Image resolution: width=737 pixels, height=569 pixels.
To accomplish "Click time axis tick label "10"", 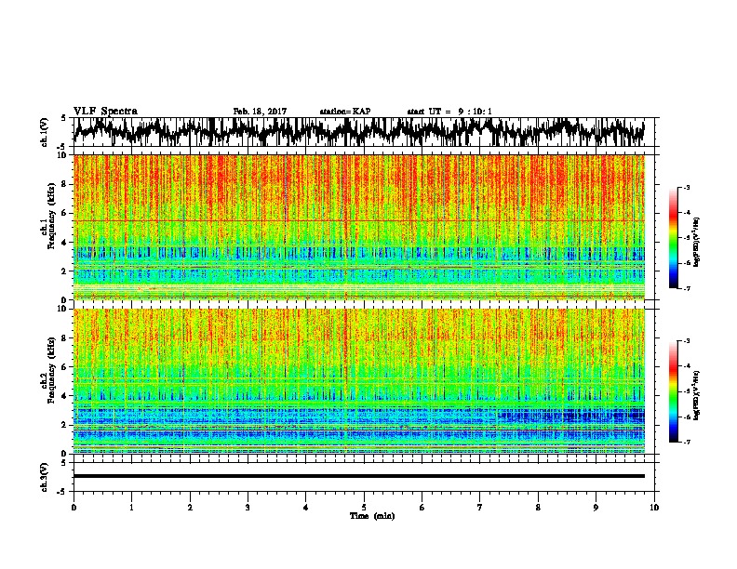I will [654, 508].
